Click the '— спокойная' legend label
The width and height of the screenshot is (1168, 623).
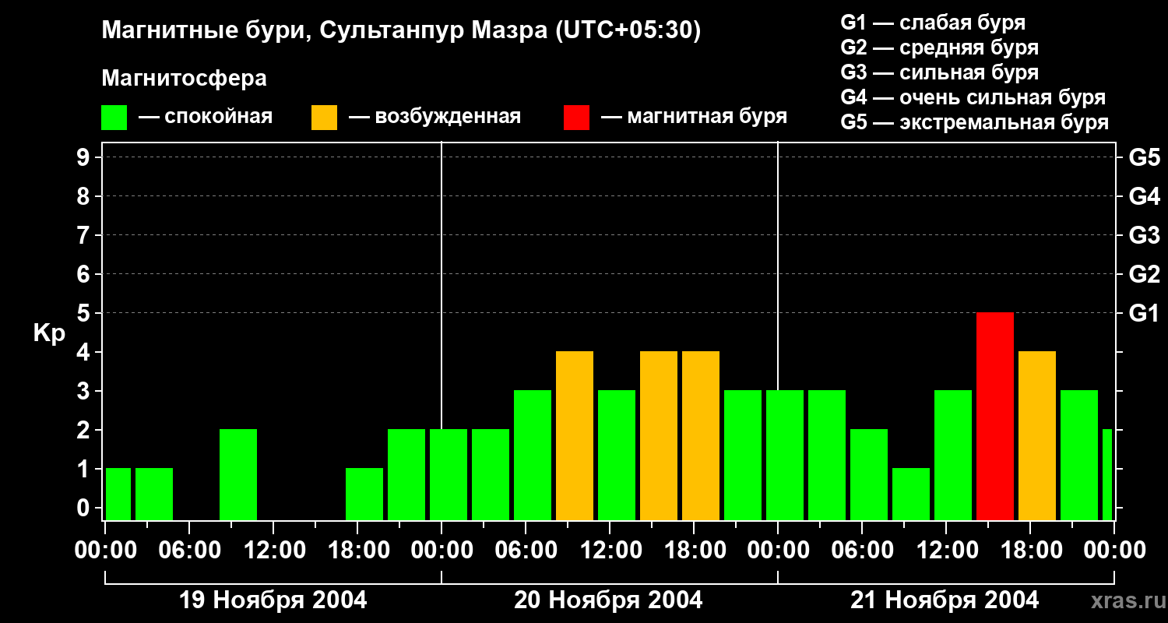click(x=206, y=118)
